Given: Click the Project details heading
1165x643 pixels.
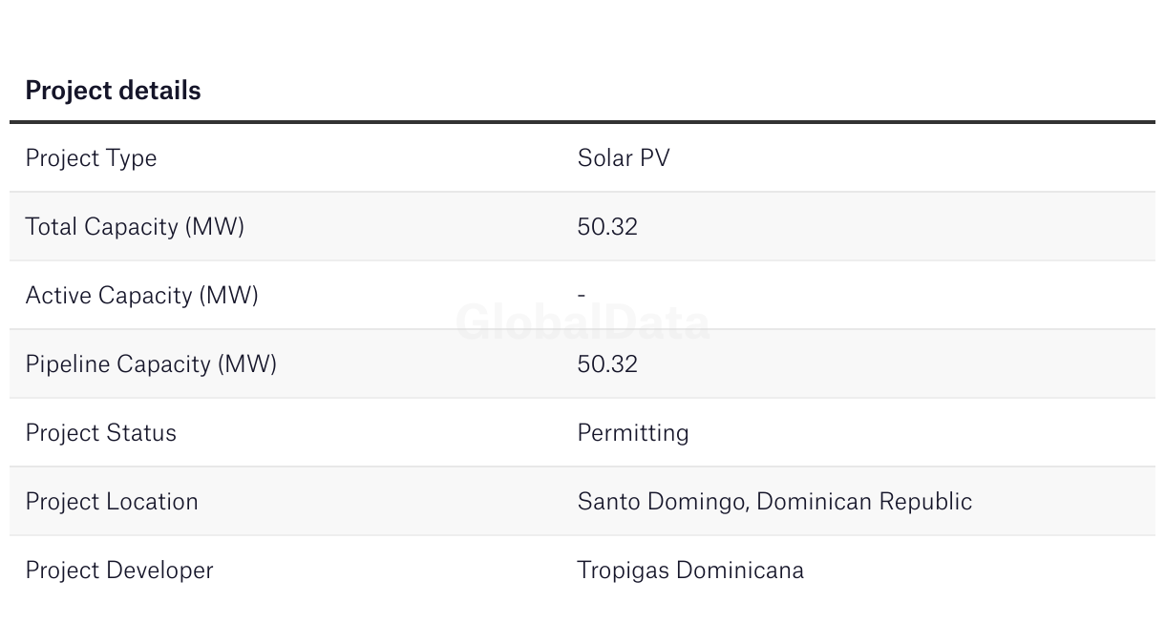Looking at the screenshot, I should click(113, 91).
